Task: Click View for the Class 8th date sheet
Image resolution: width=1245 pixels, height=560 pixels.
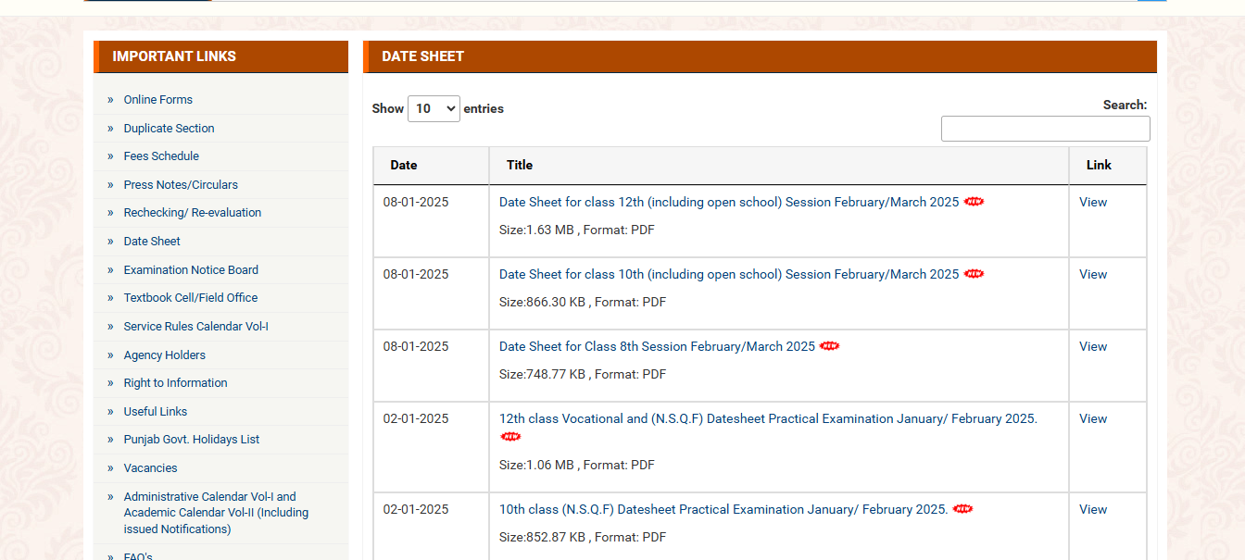Action: [1093, 345]
